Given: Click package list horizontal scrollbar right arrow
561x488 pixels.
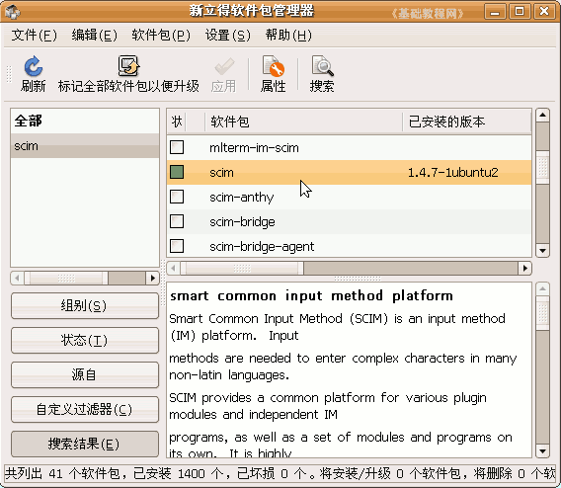Looking at the screenshot, I should click(x=525, y=268).
